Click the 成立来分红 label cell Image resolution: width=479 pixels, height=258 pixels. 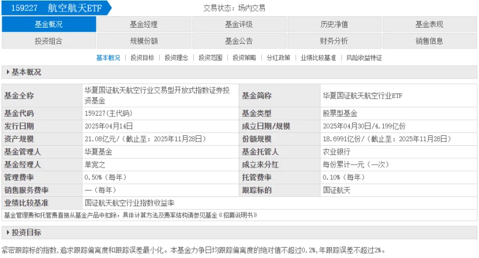pos(280,165)
